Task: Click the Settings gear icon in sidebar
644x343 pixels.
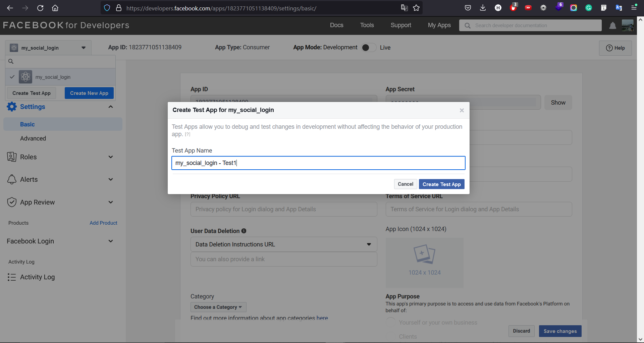Action: click(x=12, y=107)
